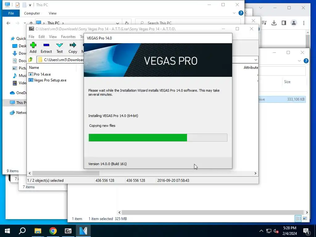The image size is (316, 237).
Task: Open Pictures in navigation pane
Action: click(19, 68)
